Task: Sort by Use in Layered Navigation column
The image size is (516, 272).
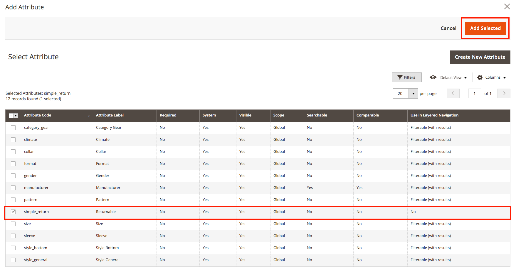Action: (x=459, y=115)
